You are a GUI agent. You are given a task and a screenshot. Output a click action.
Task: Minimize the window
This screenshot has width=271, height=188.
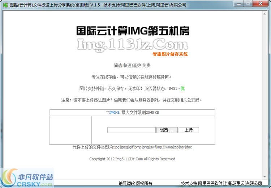click(239, 4)
